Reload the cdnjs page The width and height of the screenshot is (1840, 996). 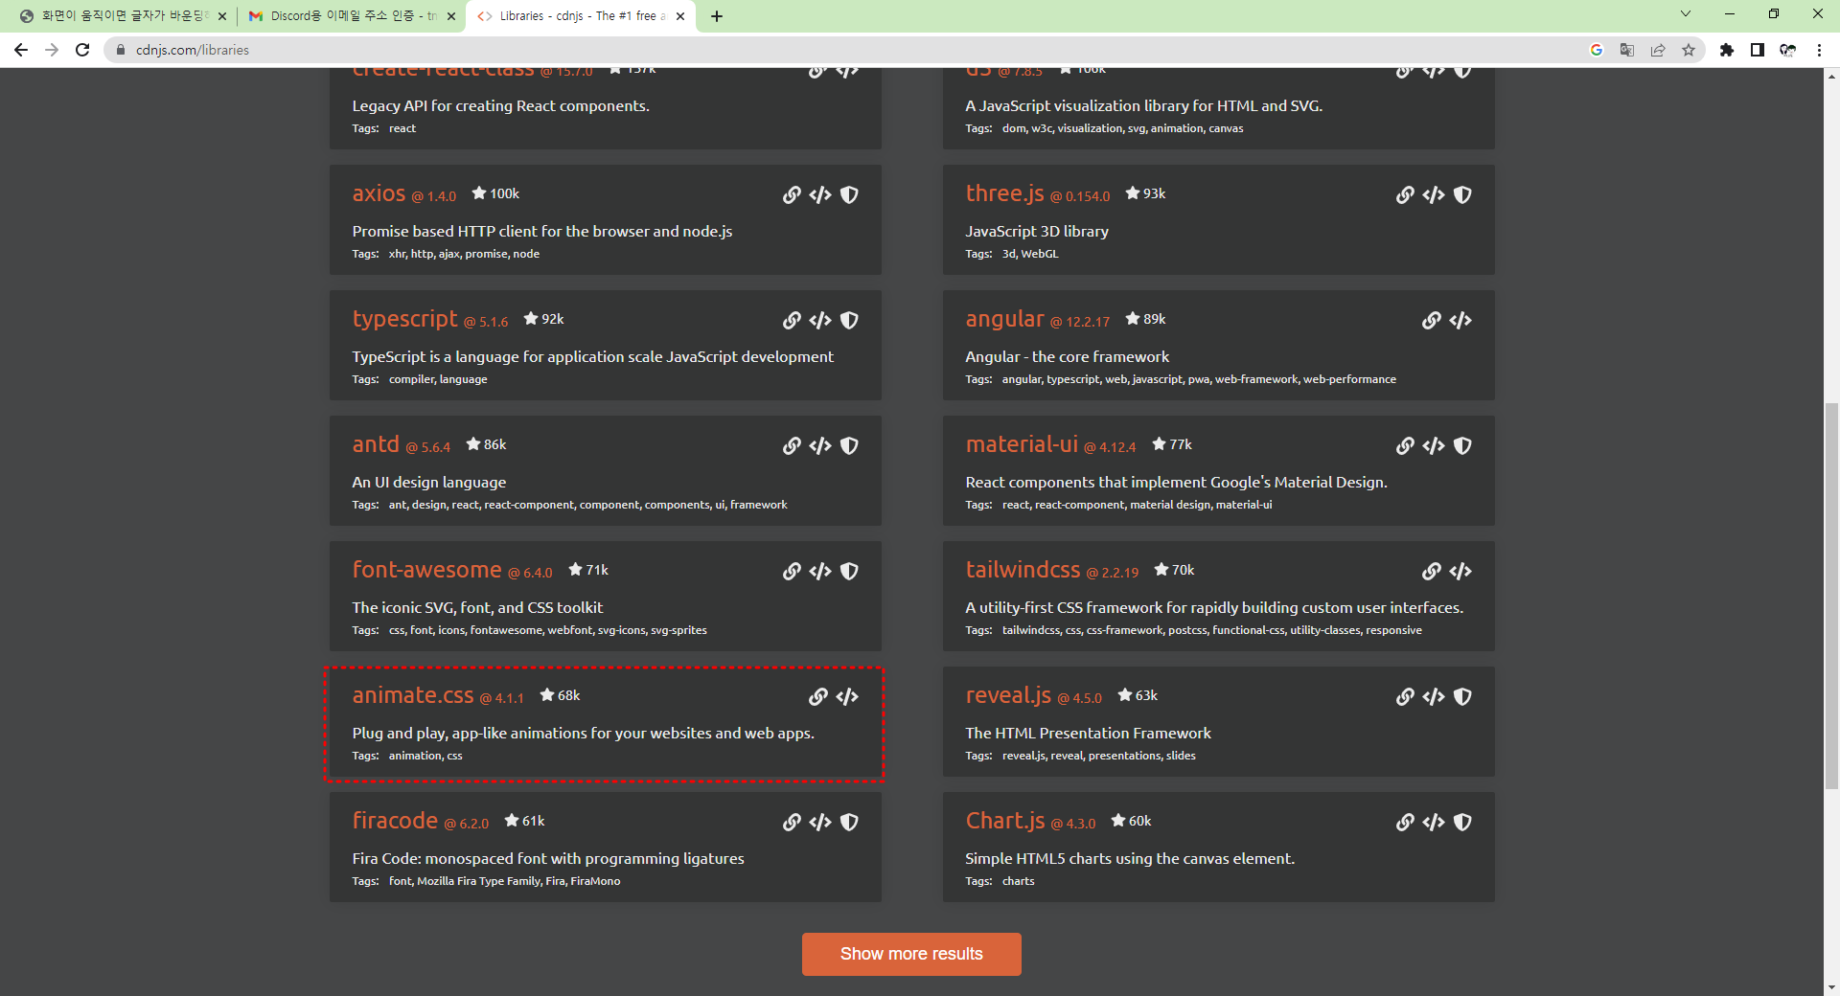point(82,50)
